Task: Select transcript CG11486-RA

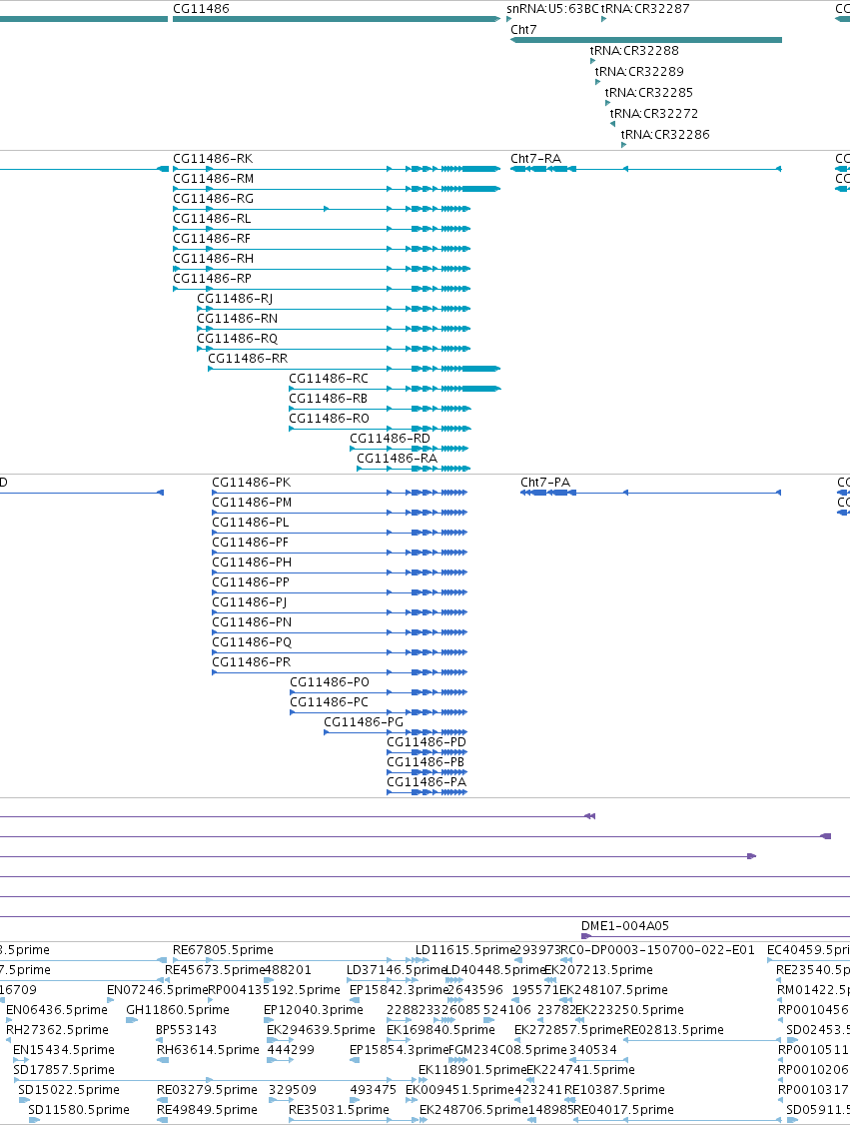Action: click(x=397, y=459)
